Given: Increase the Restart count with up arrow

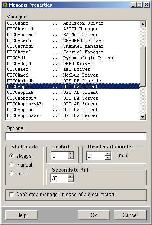Looking at the screenshot, I should [x=71, y=154].
